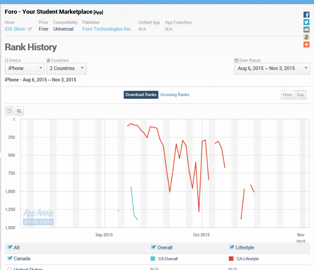Click the calendar icon next to Date Range
This screenshot has width=314, height=270.
pyautogui.click(x=236, y=60)
